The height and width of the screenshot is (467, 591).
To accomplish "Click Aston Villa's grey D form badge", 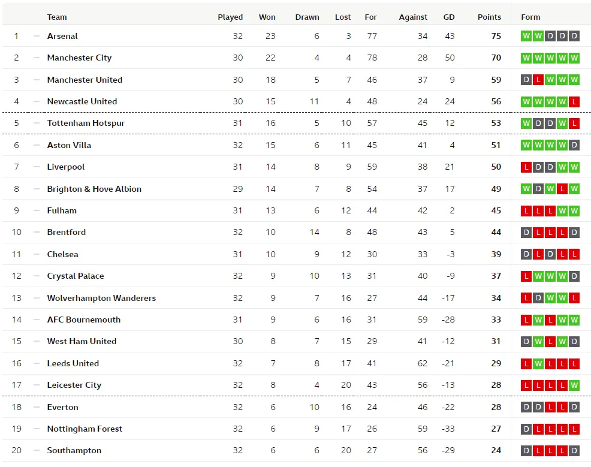I will coord(574,145).
